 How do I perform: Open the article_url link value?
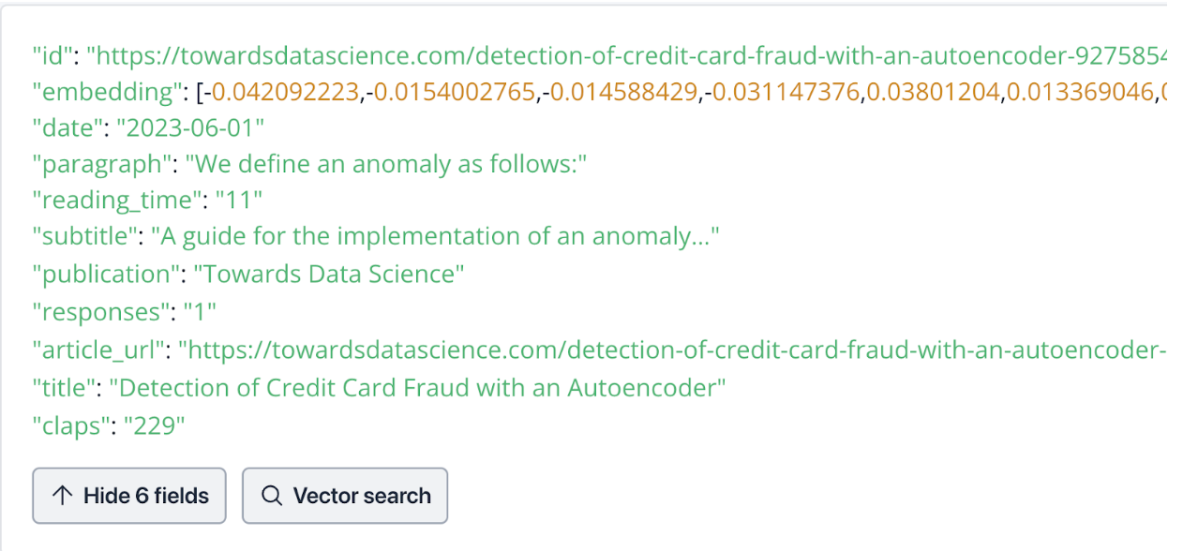tap(672, 349)
